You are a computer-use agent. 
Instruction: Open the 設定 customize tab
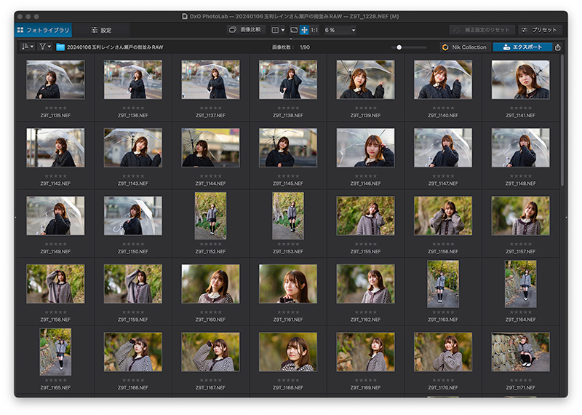(101, 30)
